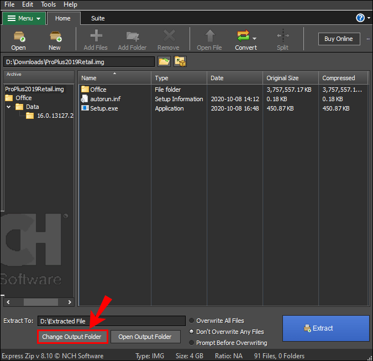This screenshot has width=373, height=361.
Task: Click the archive box icon beside path field
Action: (x=180, y=61)
